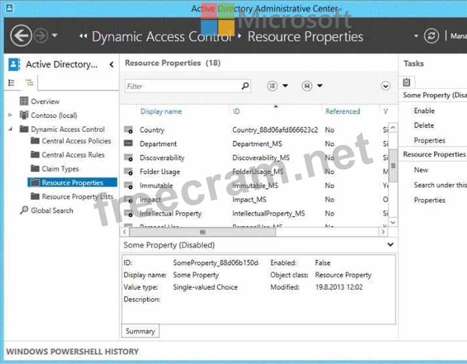Screen dimensions: 467x364
Task: Sort by Display name column
Action: click(161, 112)
